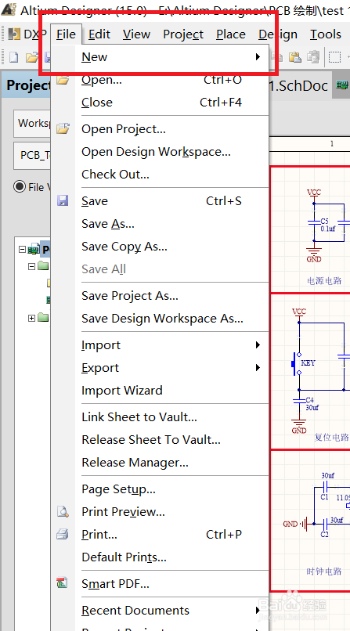350x631 pixels.
Task: Click VCC power port above KEY
Action: (299, 314)
